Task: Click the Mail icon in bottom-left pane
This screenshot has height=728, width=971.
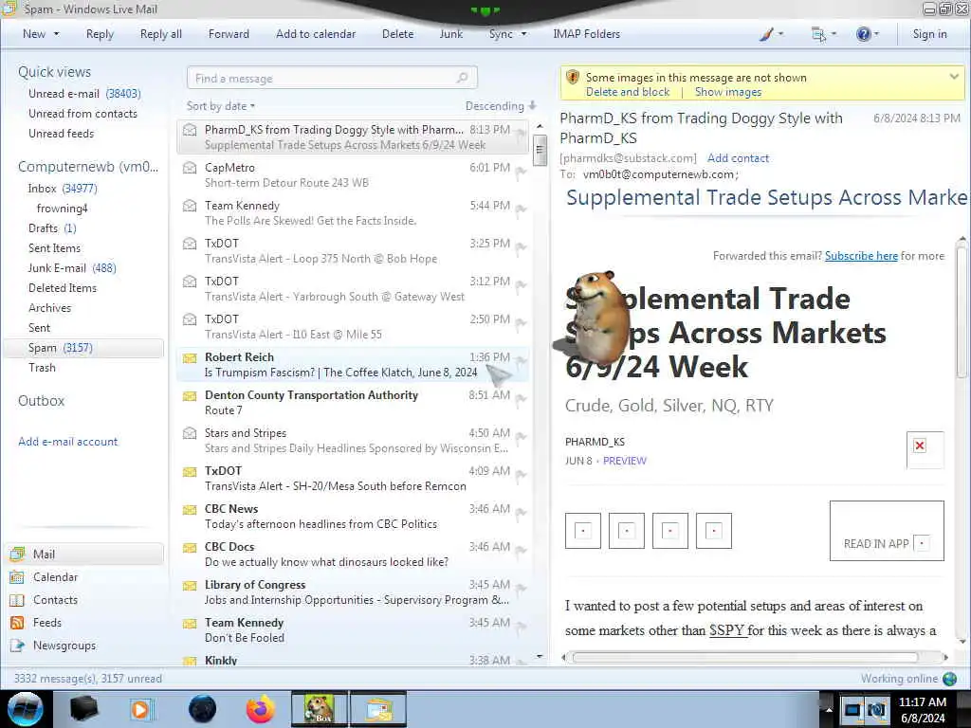Action: (17, 554)
